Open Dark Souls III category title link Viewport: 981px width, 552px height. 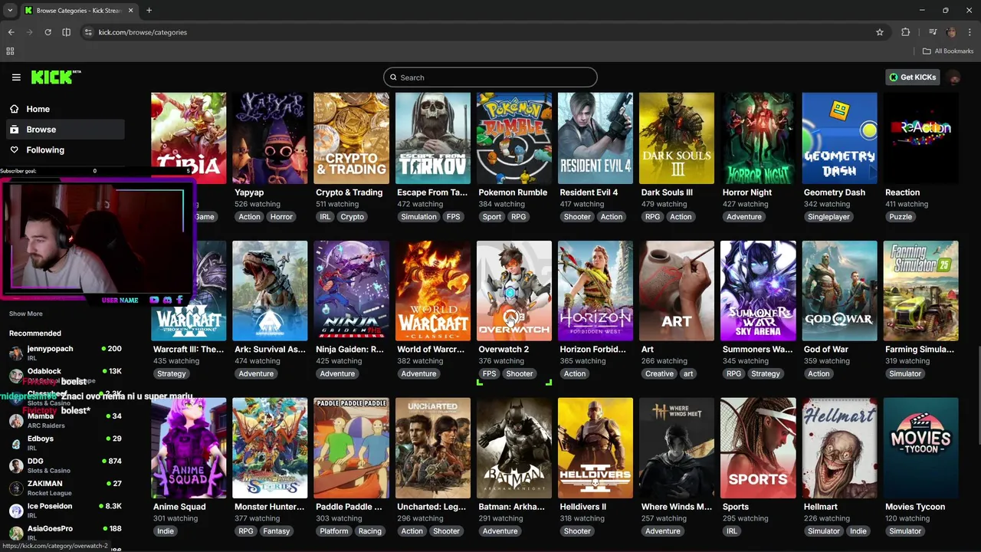667,192
